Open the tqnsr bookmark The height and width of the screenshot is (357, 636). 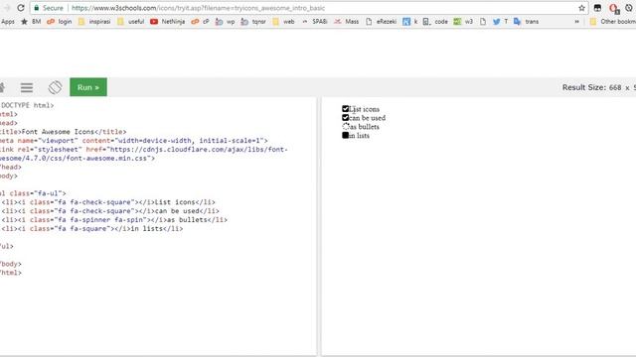coord(253,22)
